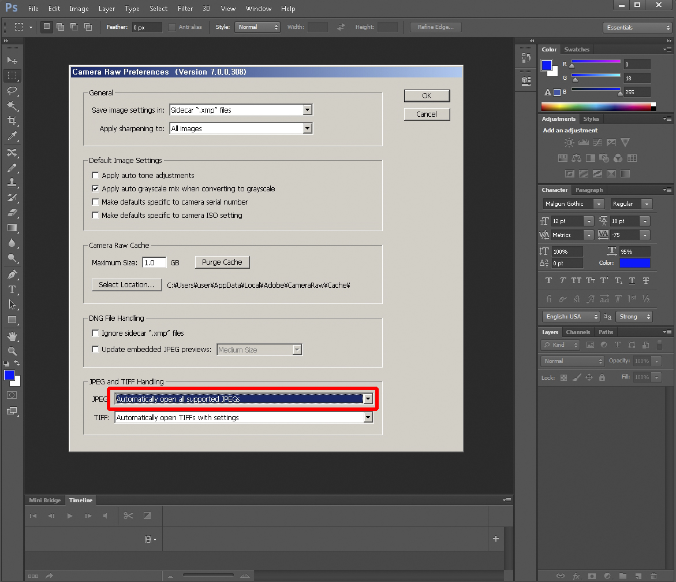Select the Brush tool

12,168
